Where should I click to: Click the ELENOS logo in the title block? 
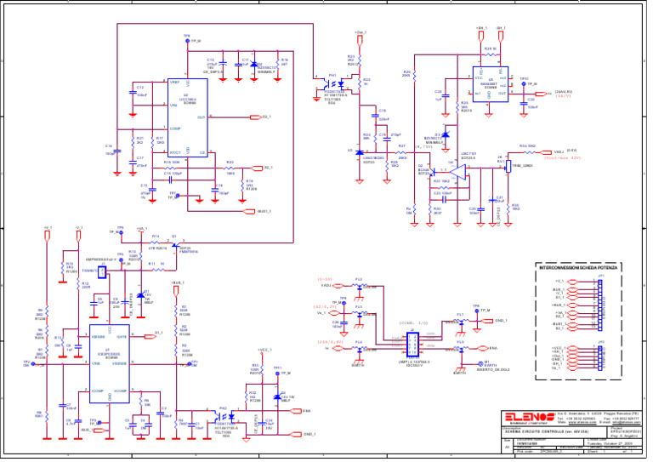click(529, 417)
